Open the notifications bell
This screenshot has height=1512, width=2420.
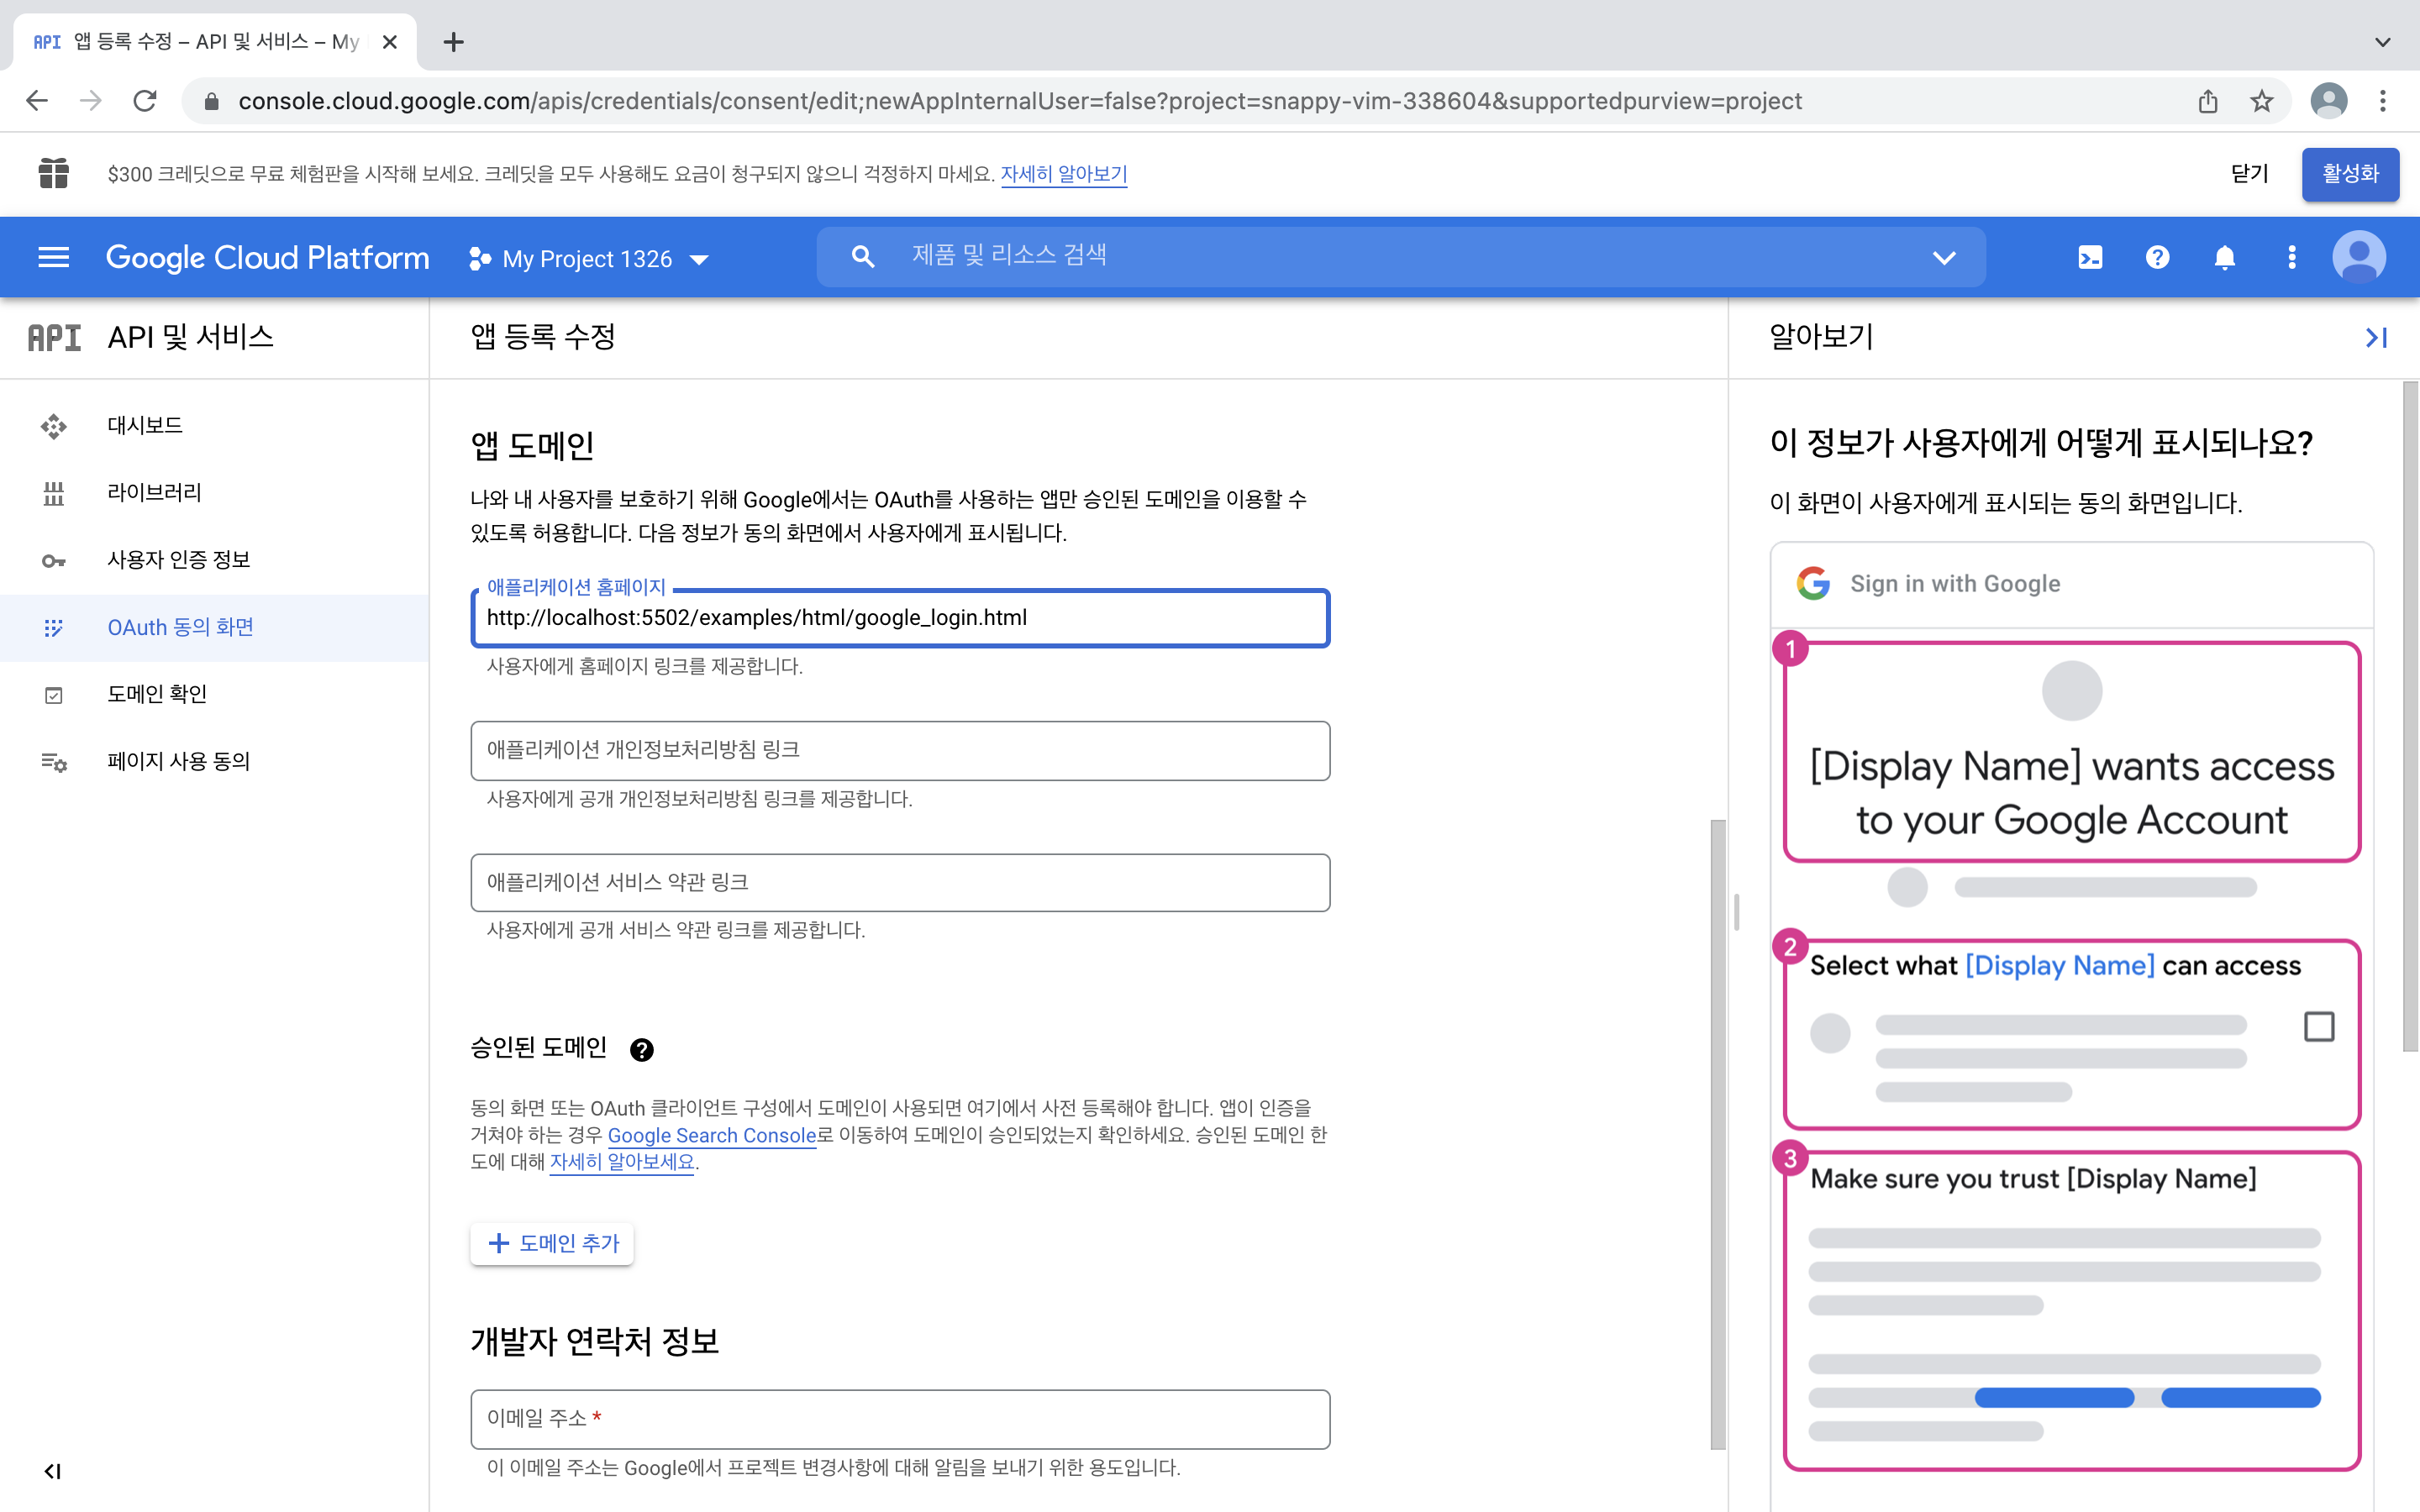point(2225,257)
